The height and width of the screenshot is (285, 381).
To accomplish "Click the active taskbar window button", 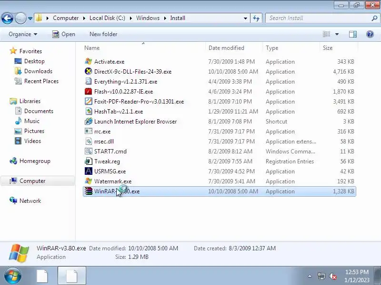I will tap(72, 276).
